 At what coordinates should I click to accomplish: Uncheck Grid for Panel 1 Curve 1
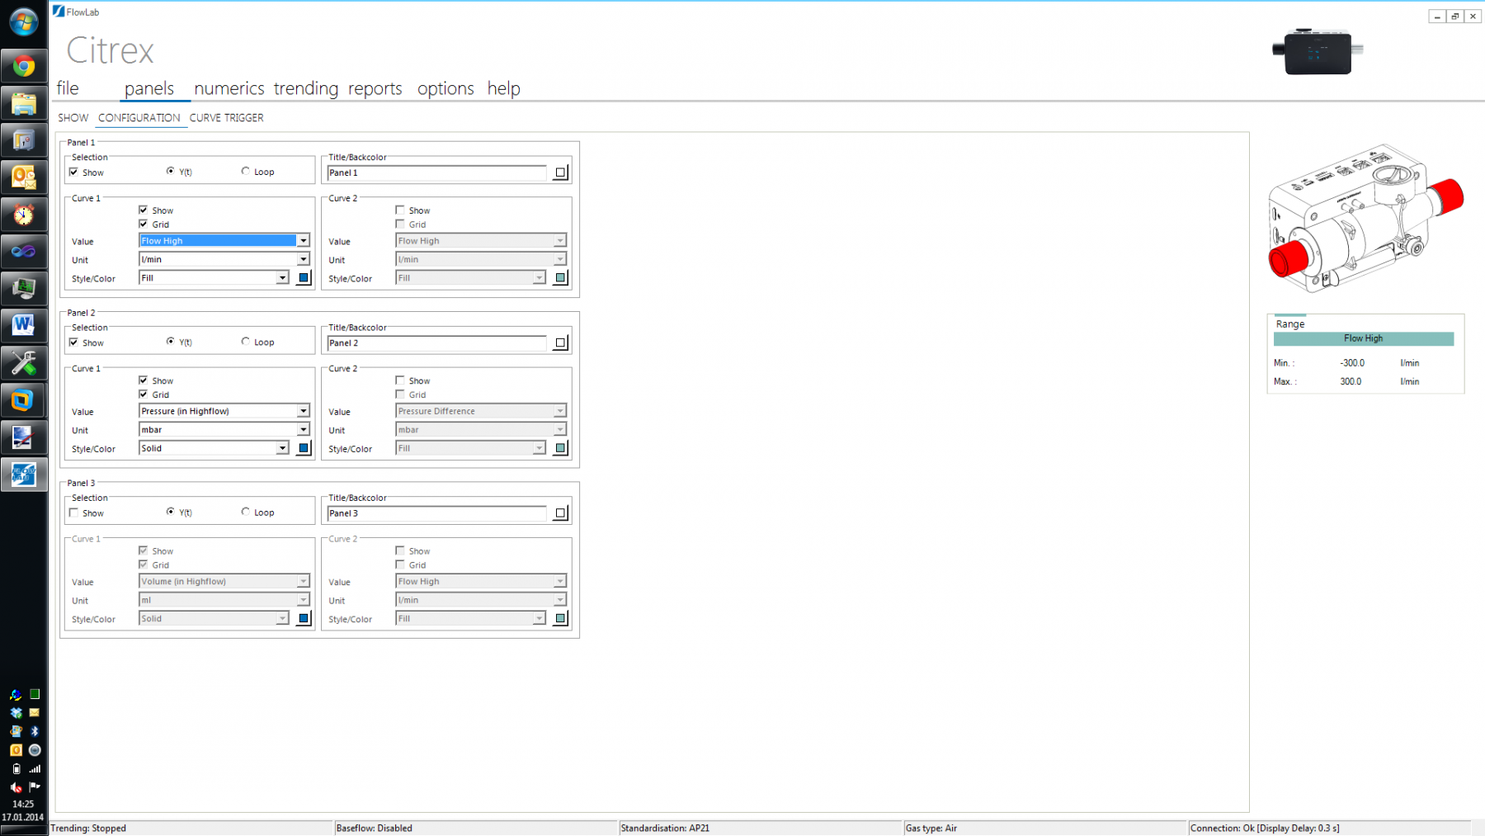(144, 224)
